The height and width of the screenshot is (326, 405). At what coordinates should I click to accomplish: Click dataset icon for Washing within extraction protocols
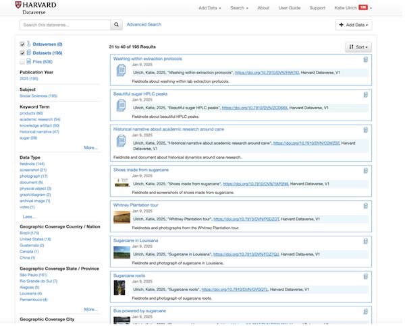pyautogui.click(x=121, y=70)
